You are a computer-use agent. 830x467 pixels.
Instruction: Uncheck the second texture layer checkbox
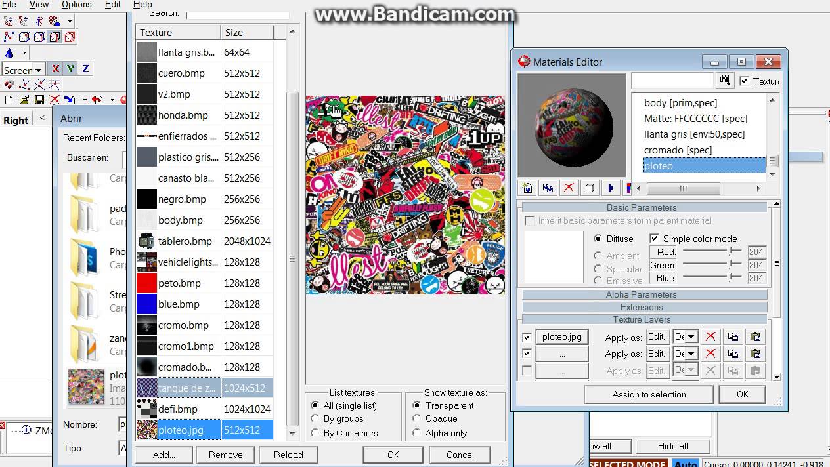tap(527, 354)
